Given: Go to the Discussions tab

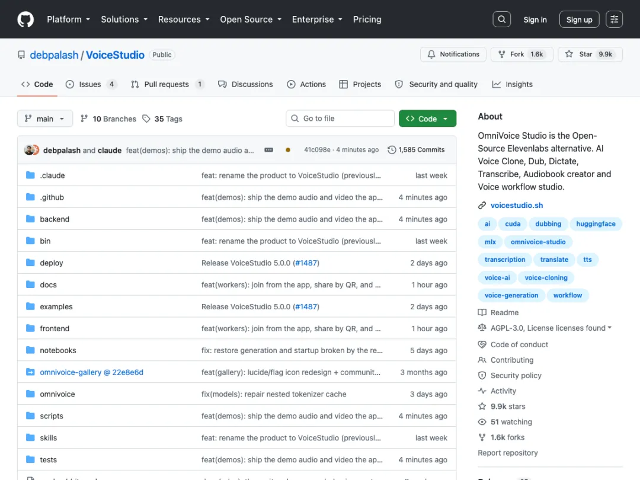Looking at the screenshot, I should click(245, 84).
